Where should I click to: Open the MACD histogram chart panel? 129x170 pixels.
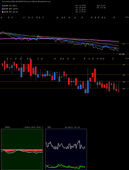tap(22, 149)
